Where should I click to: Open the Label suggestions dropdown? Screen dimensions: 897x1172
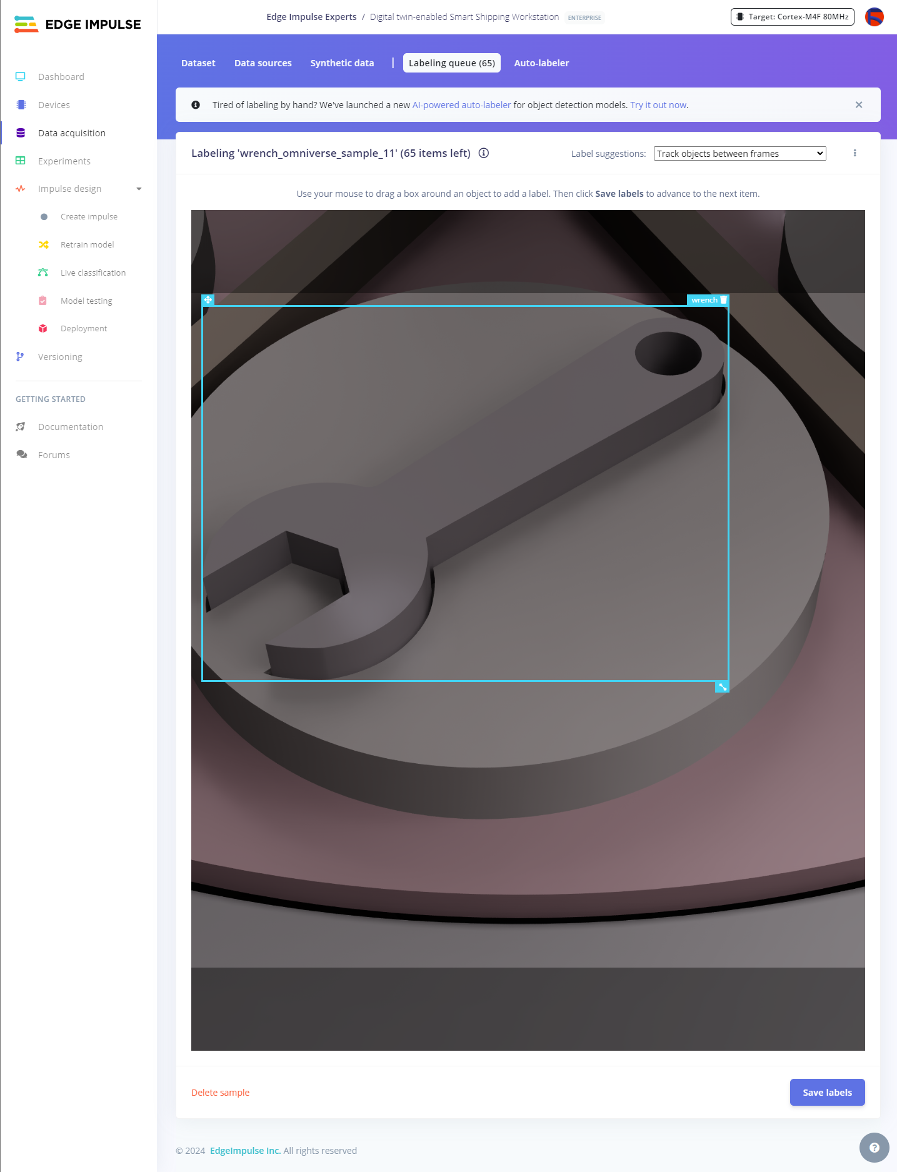739,154
